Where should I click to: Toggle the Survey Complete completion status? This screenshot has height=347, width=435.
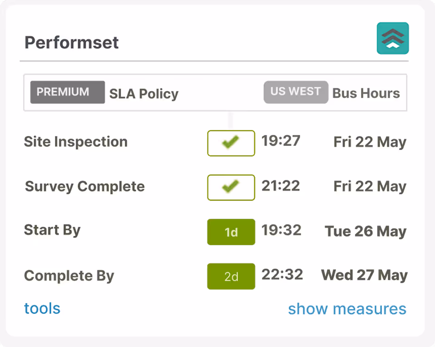pos(231,187)
